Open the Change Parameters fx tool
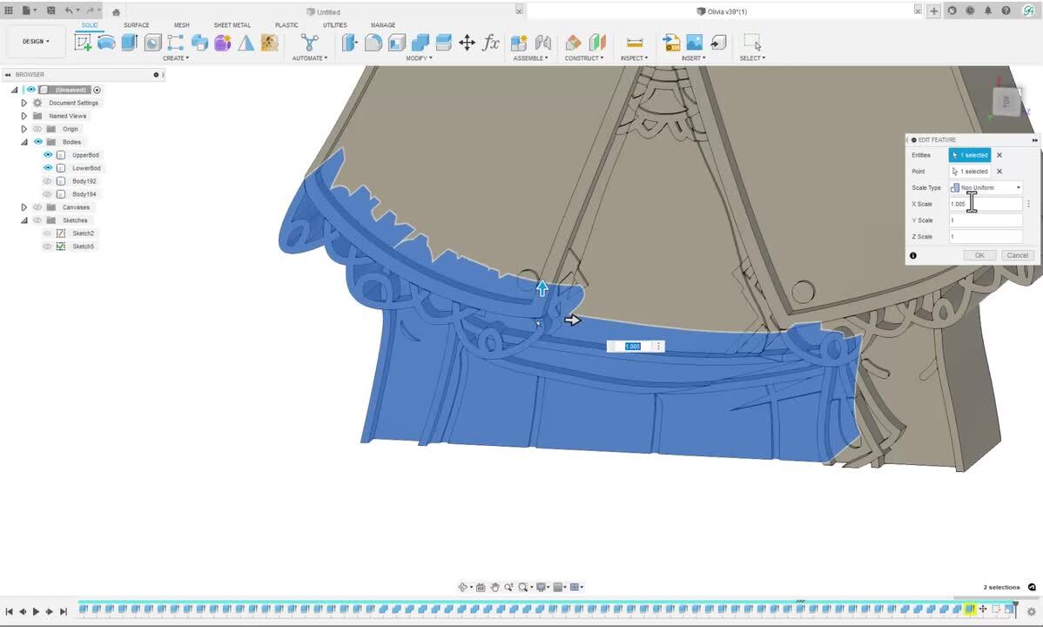 [x=491, y=43]
